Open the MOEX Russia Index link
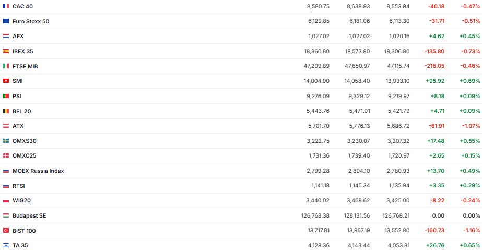The image size is (482, 252). point(38,171)
